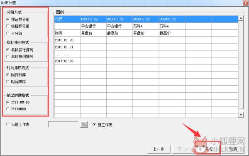Image resolution: width=249 pixels, height=156 pixels.
Task: Click the 2016-01-20 date cell
Action: tap(68, 40)
